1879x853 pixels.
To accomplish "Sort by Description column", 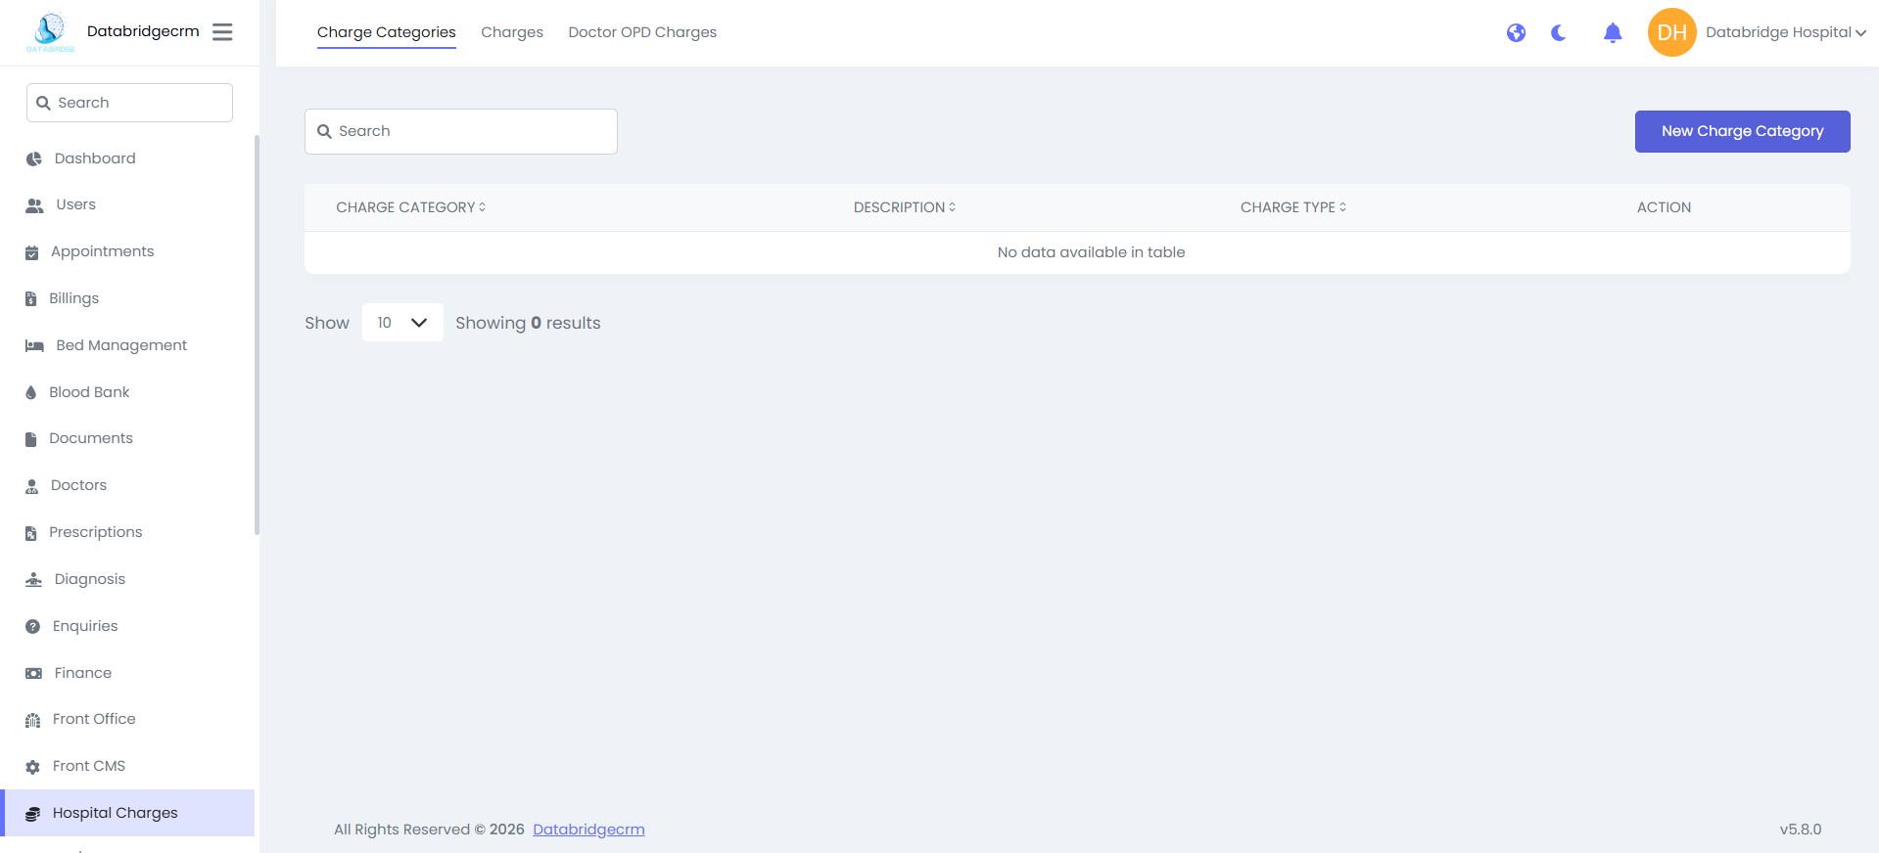I will point(905,207).
